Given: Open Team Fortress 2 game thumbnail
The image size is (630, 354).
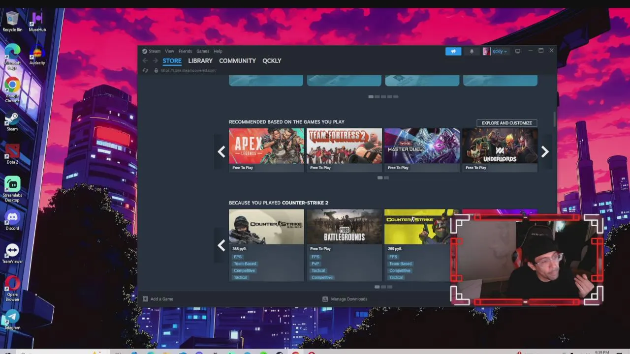Looking at the screenshot, I should coord(344,146).
